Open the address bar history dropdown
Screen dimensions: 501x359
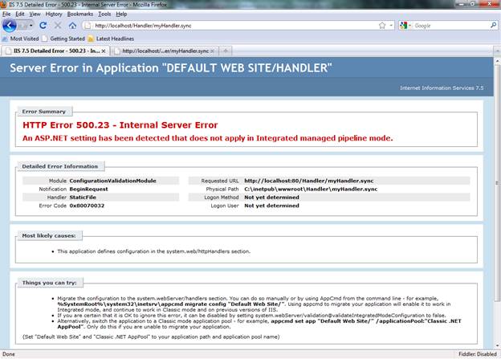[391, 26]
